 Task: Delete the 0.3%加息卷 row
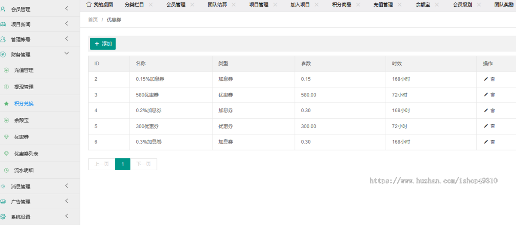coord(493,141)
